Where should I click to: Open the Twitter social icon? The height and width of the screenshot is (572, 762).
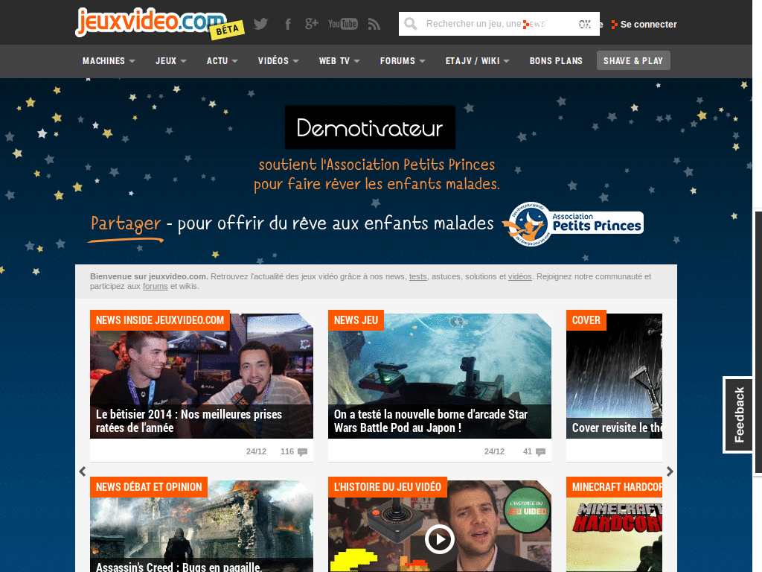[261, 24]
